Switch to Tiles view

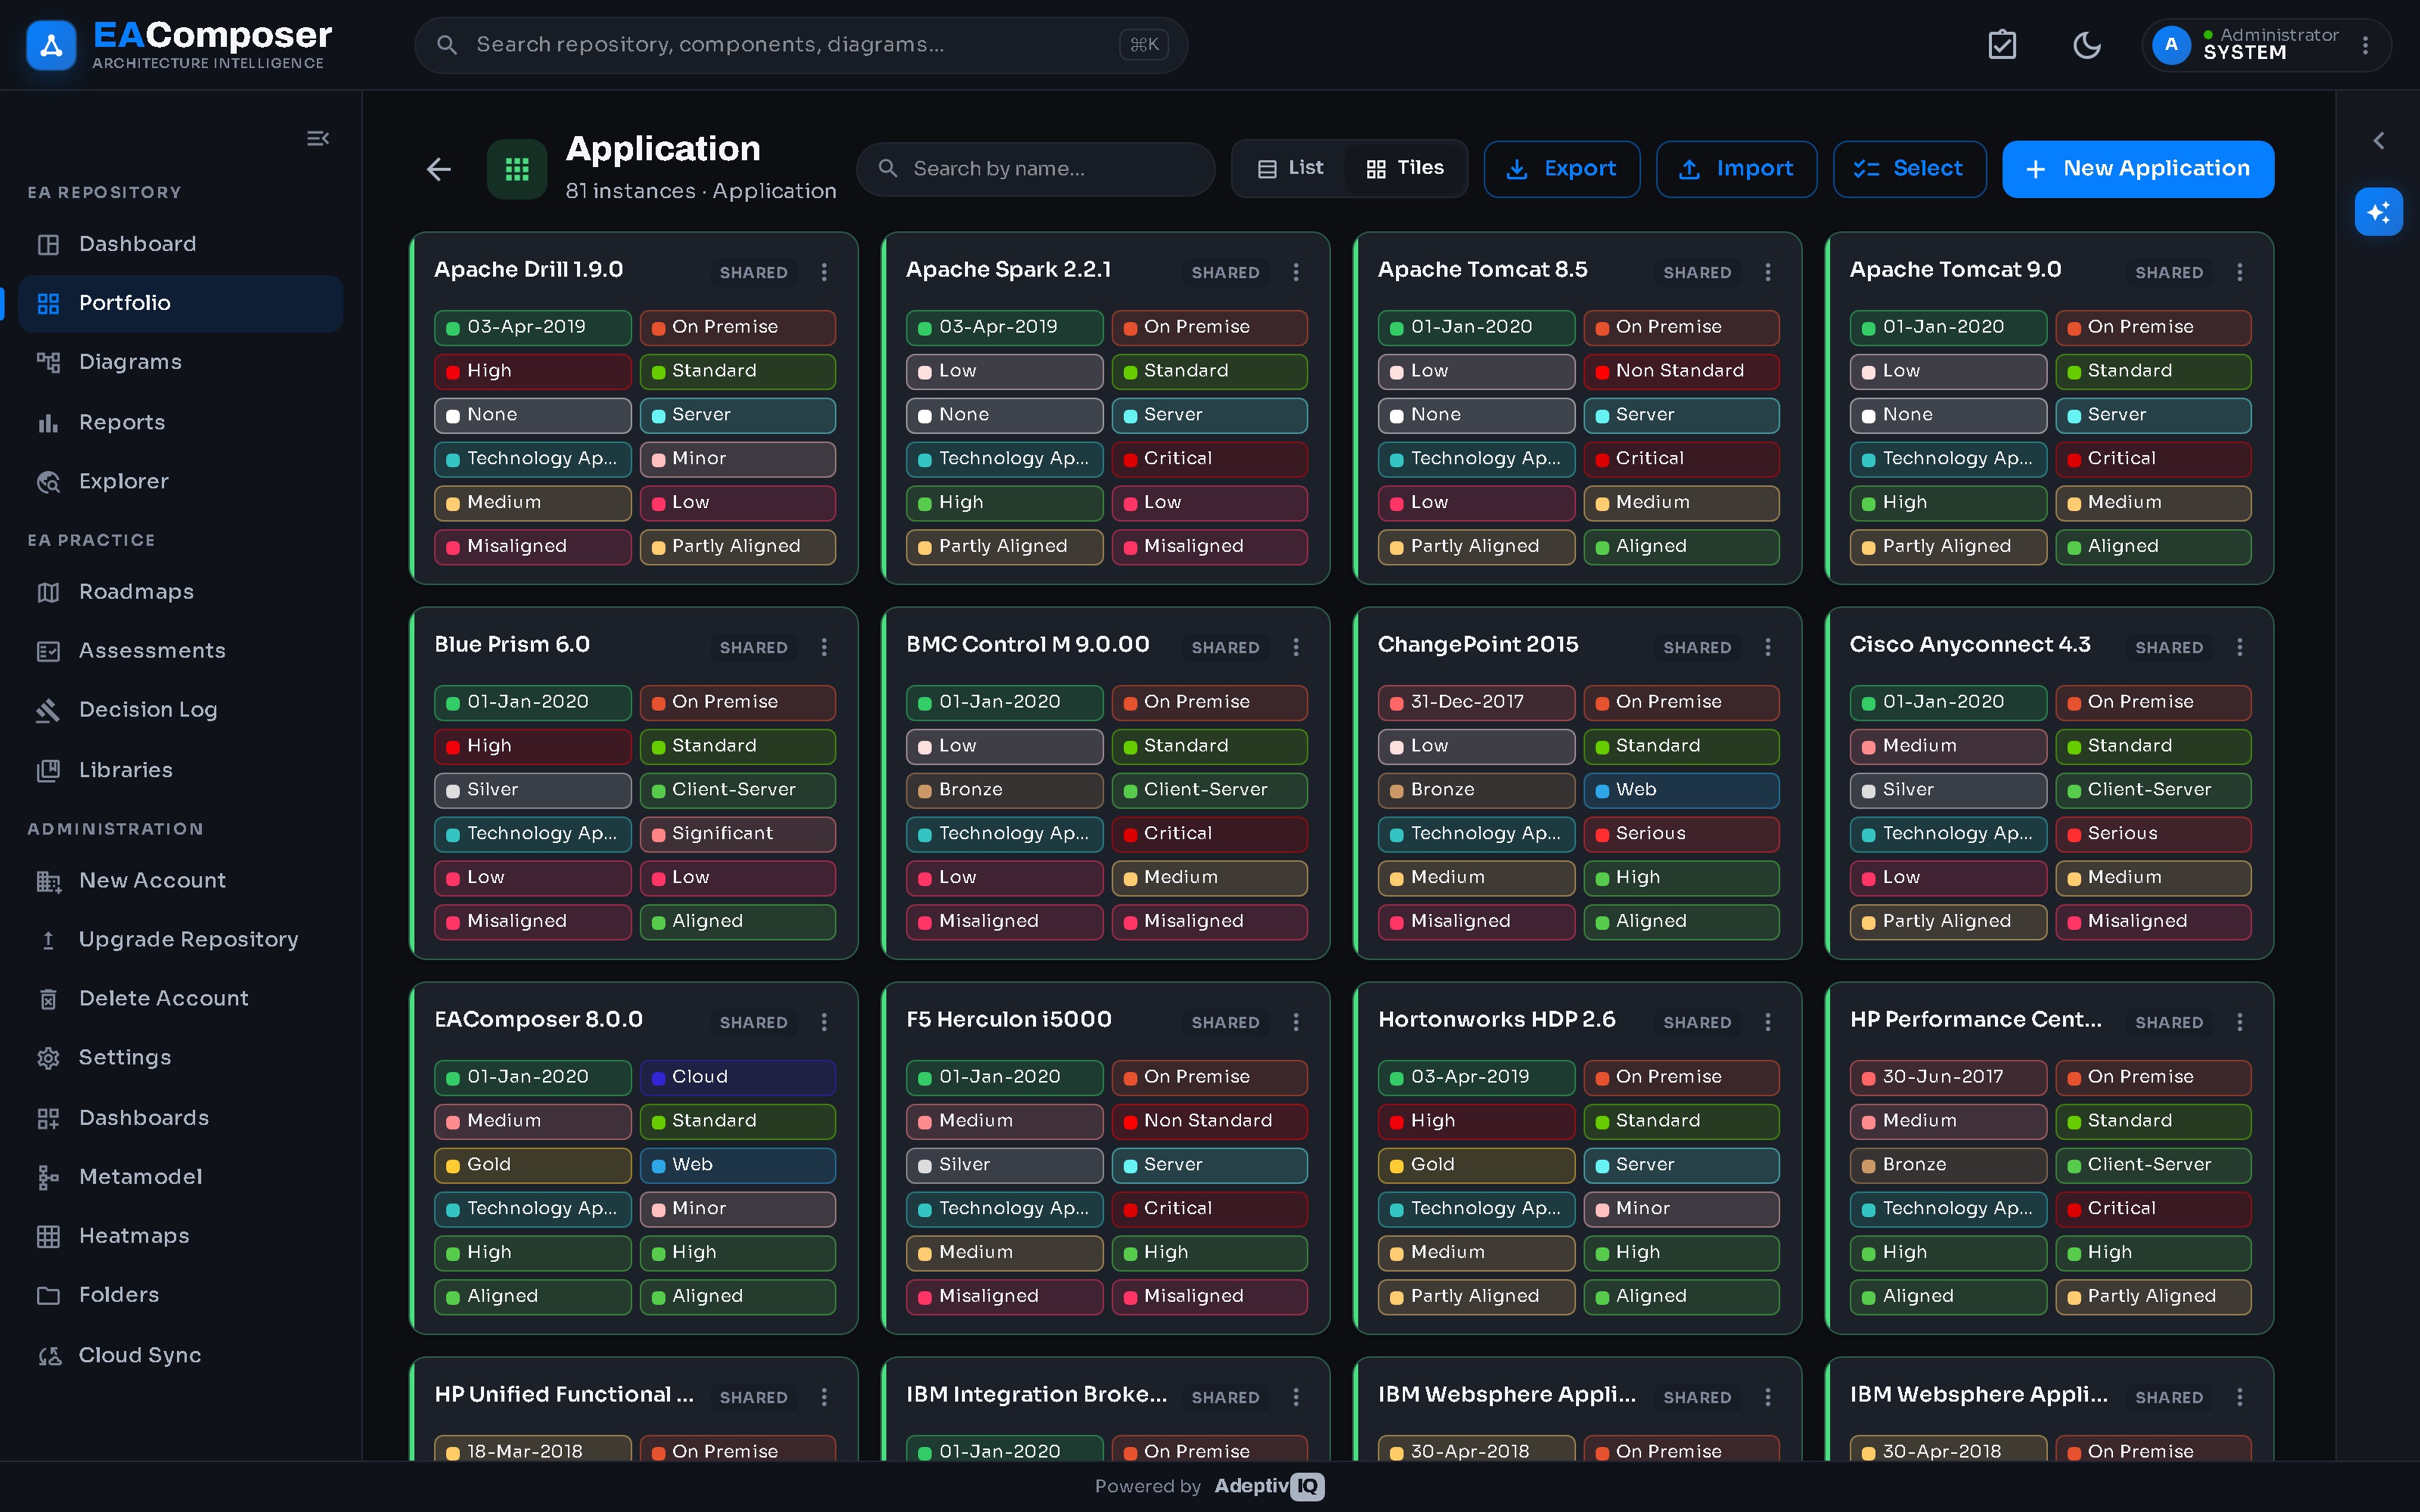pos(1405,168)
